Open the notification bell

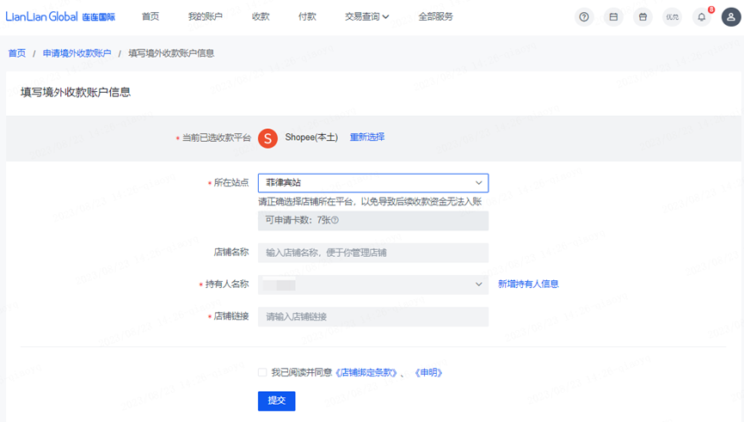pos(702,16)
